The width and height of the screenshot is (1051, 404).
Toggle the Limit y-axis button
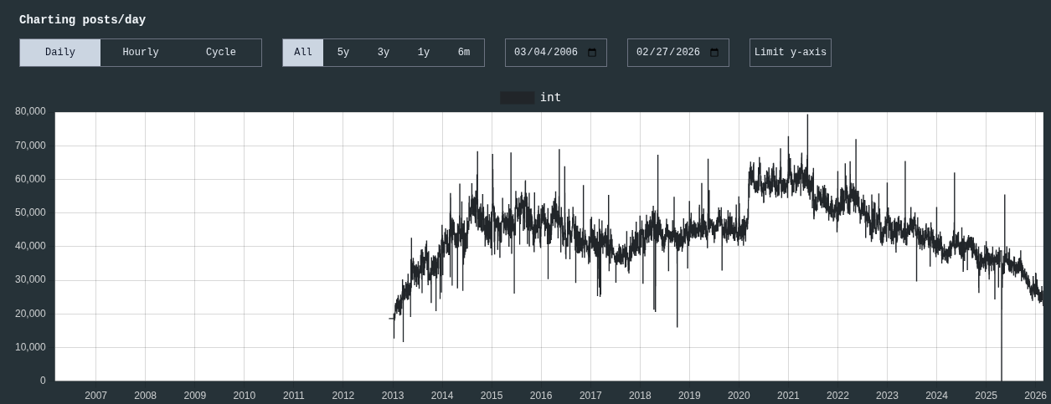pyautogui.click(x=791, y=53)
